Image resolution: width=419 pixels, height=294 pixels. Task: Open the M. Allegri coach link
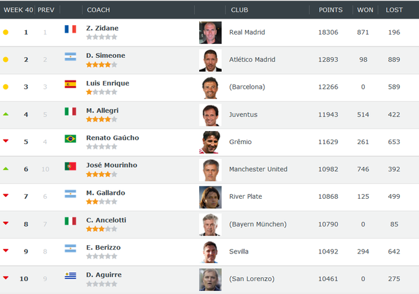[102, 111]
